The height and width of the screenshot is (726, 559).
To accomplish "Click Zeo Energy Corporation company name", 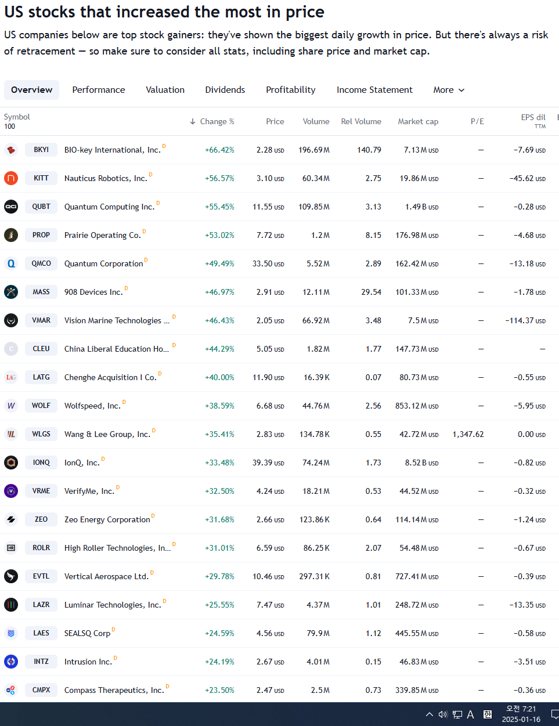I will (x=107, y=519).
